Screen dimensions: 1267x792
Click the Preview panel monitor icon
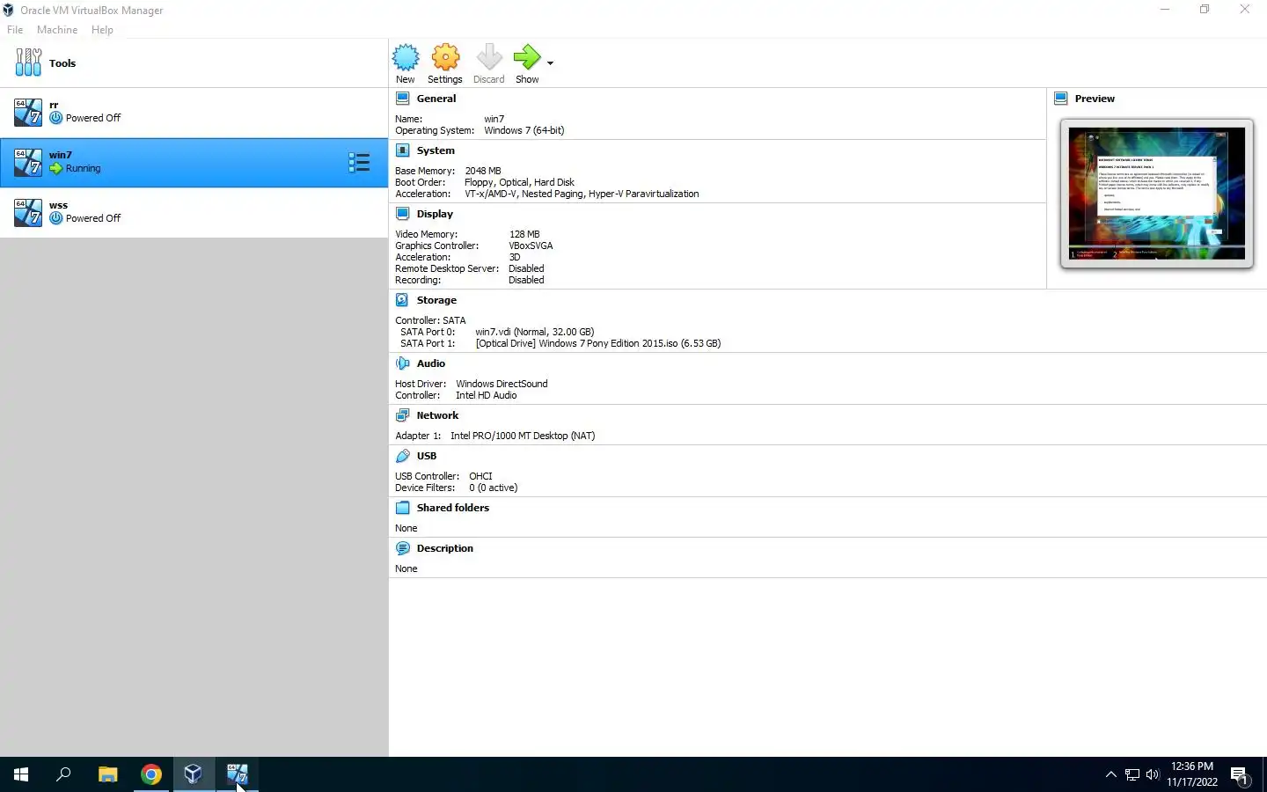tap(1061, 99)
